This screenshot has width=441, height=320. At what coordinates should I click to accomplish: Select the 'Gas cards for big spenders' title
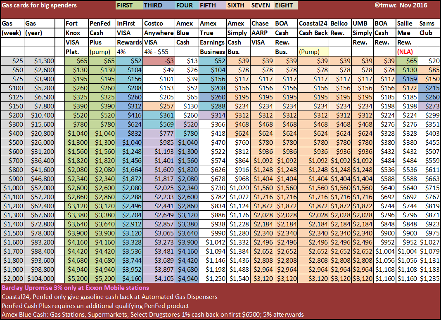click(x=39, y=5)
